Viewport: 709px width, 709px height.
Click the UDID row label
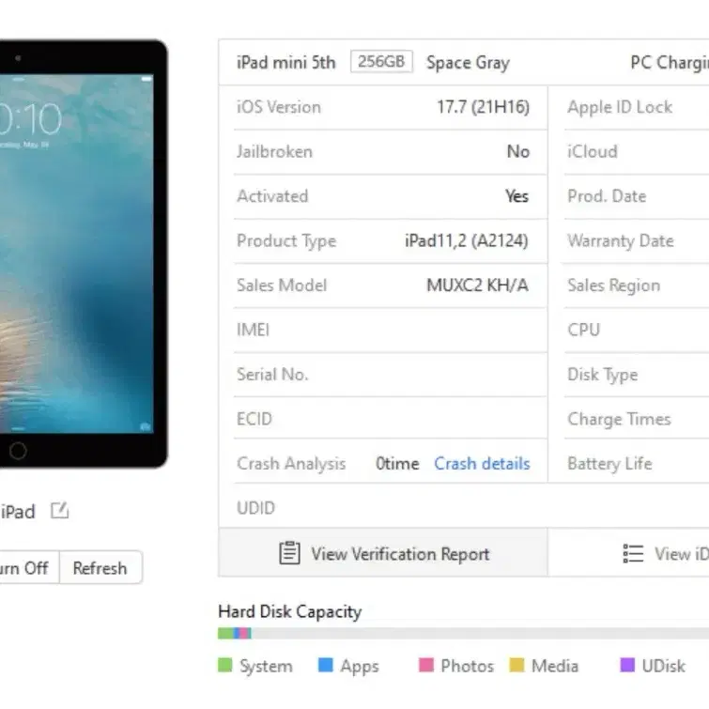coord(256,508)
